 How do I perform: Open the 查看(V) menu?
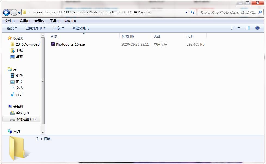pyautogui.click(x=40, y=21)
